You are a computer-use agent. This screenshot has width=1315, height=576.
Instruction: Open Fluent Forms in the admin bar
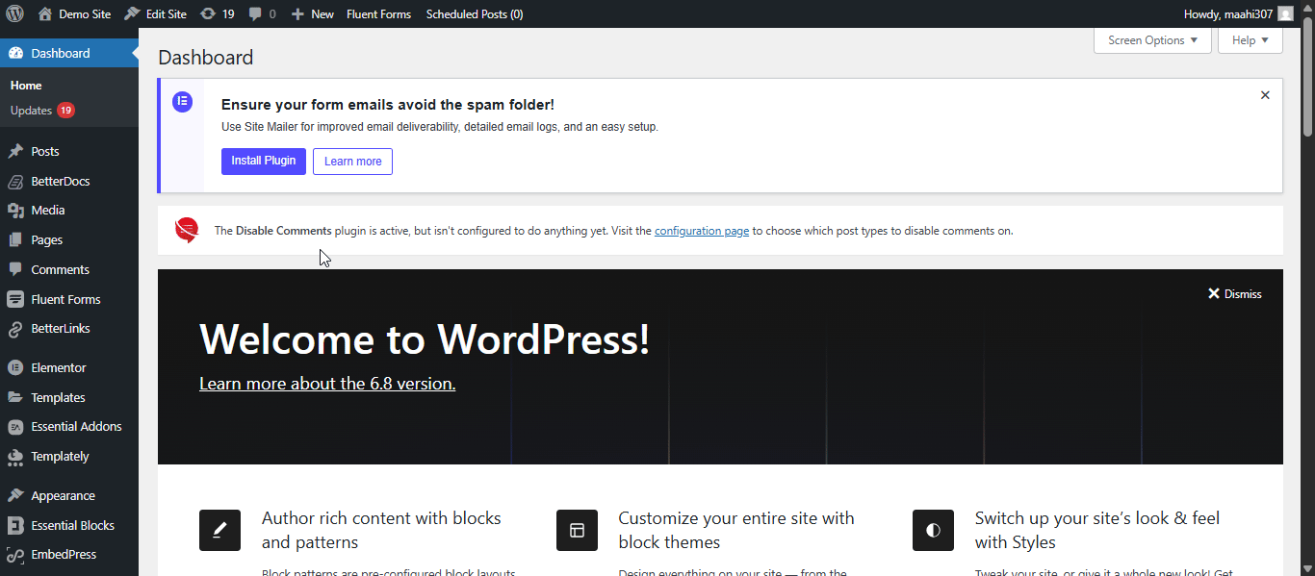click(x=378, y=14)
